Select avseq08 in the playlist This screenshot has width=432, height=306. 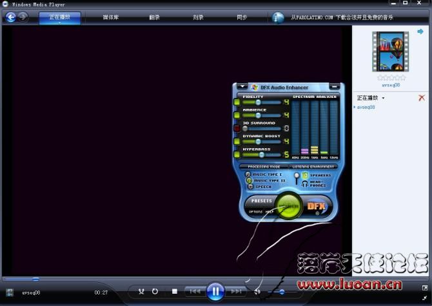coord(366,108)
